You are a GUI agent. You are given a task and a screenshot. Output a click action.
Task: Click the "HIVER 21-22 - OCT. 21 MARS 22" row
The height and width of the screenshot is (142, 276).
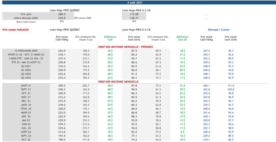point(26,55)
